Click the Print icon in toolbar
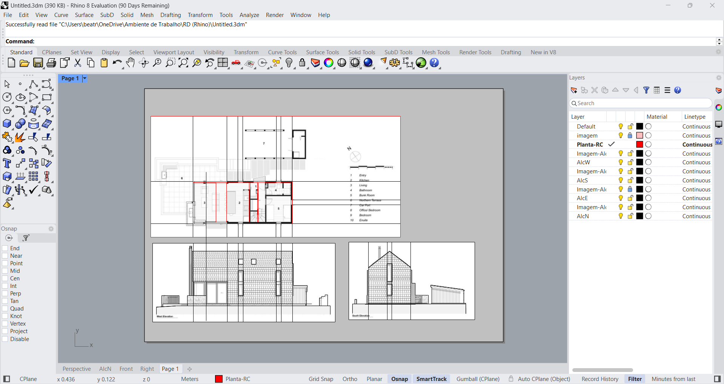The width and height of the screenshot is (724, 384). pyautogui.click(x=51, y=63)
